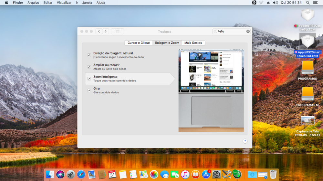The image size is (323, 181).
Task: Open the App Store in Dock
Action: tap(206, 175)
